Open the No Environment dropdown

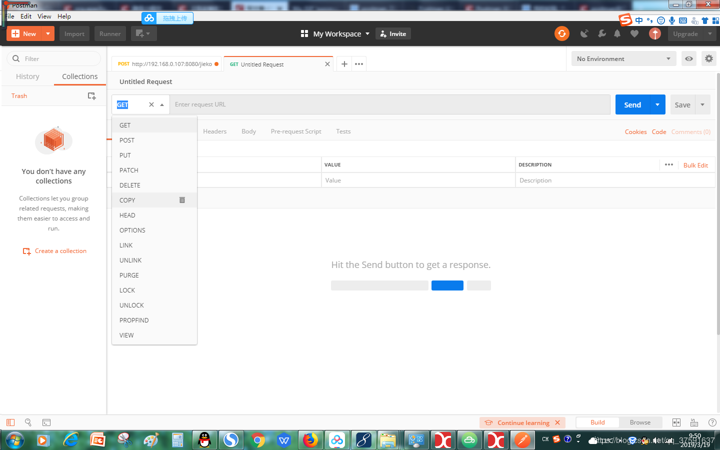click(623, 58)
